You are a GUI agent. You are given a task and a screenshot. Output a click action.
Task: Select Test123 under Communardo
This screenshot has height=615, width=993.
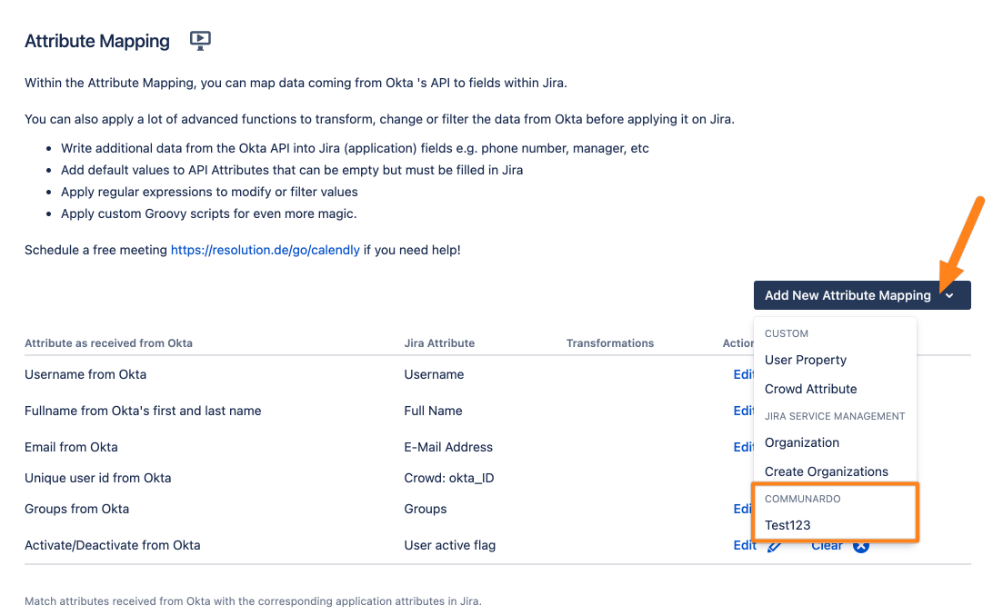[787, 525]
